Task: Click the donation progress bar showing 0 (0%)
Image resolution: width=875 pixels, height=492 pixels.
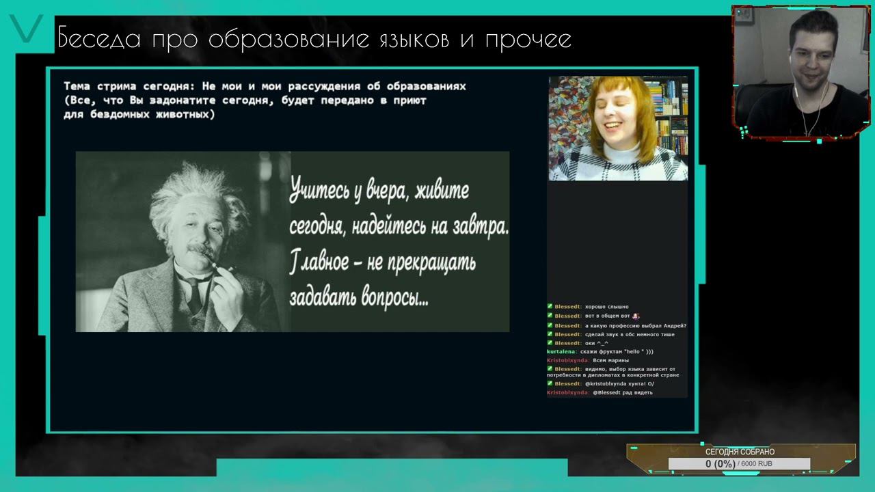Action: pyautogui.click(x=739, y=464)
